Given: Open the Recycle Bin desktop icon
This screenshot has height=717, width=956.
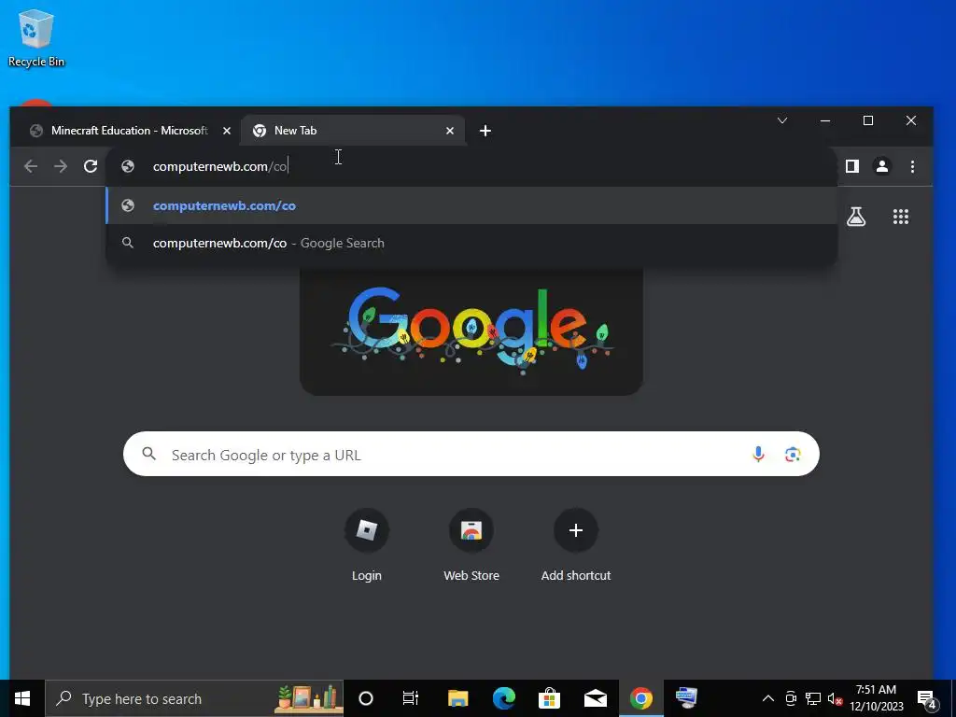Looking at the screenshot, I should (36, 37).
